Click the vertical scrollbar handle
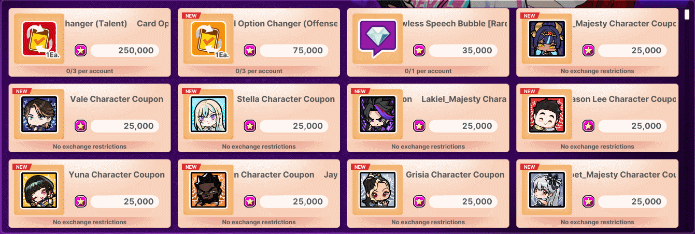The image size is (695, 234). point(687,14)
